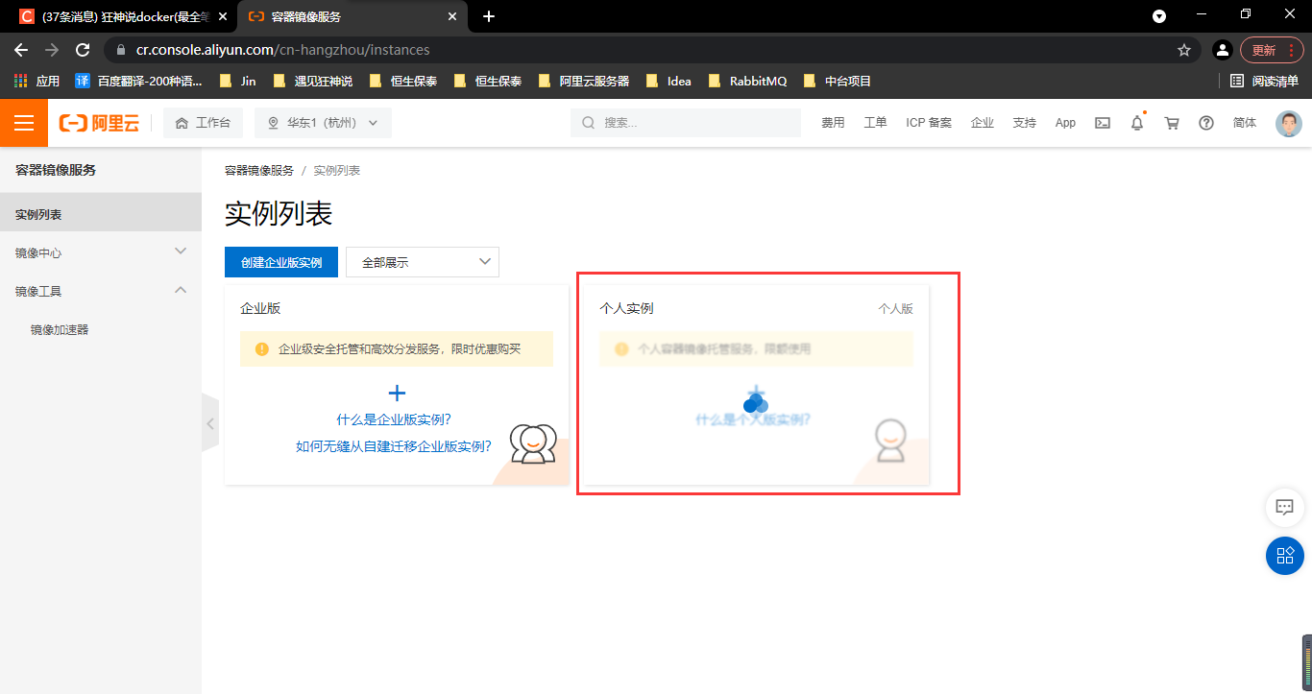Viewport: 1312px width, 694px height.
Task: Open 如何无缝从自建迁移企业版实例? link
Action: [x=394, y=446]
